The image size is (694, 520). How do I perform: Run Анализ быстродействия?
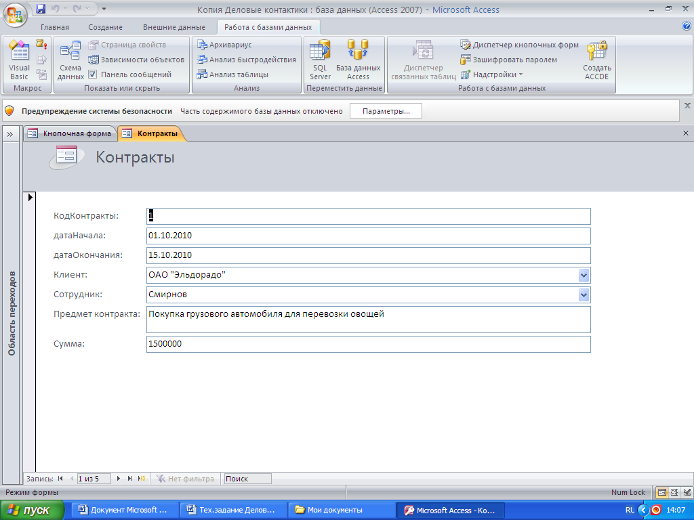[247, 60]
